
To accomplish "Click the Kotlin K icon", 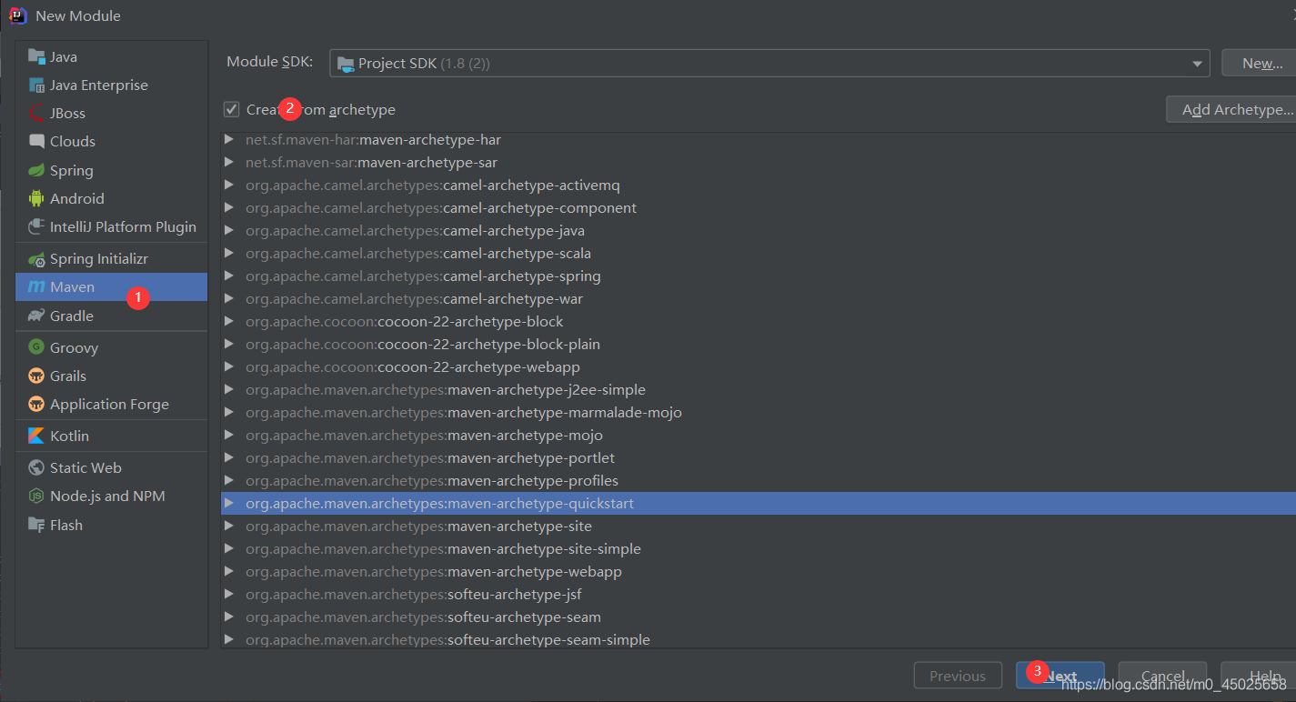I will point(36,436).
